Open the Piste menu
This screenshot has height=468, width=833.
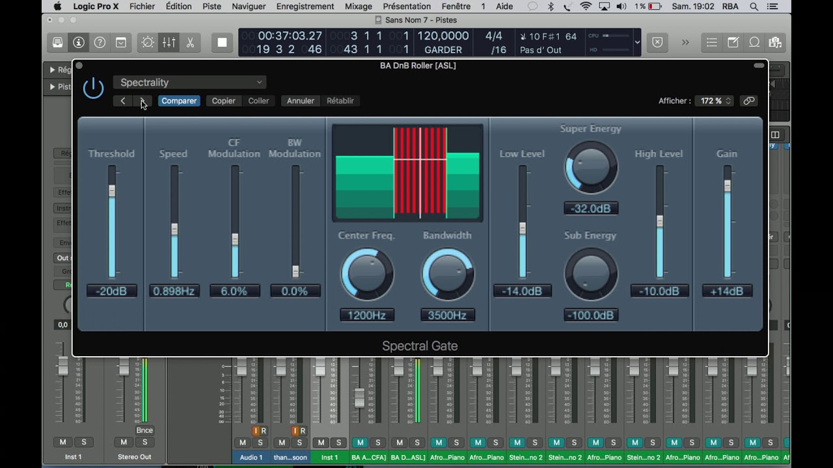212,6
